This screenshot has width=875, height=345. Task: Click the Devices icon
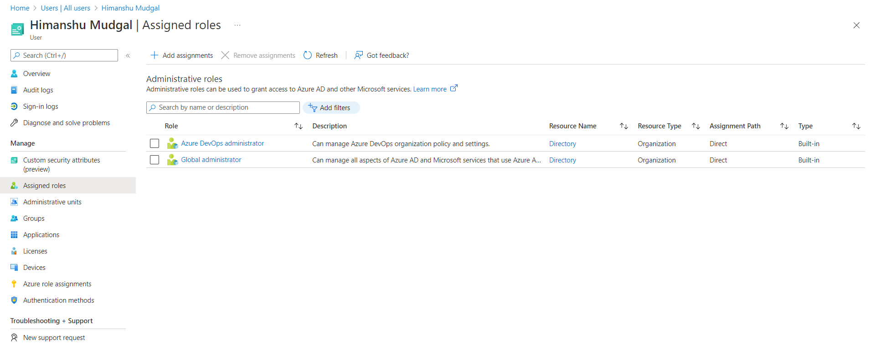(x=14, y=268)
